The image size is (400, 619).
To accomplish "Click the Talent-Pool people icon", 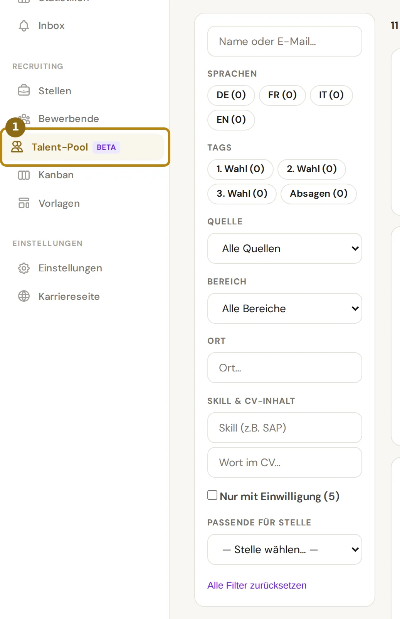I will pos(17,147).
